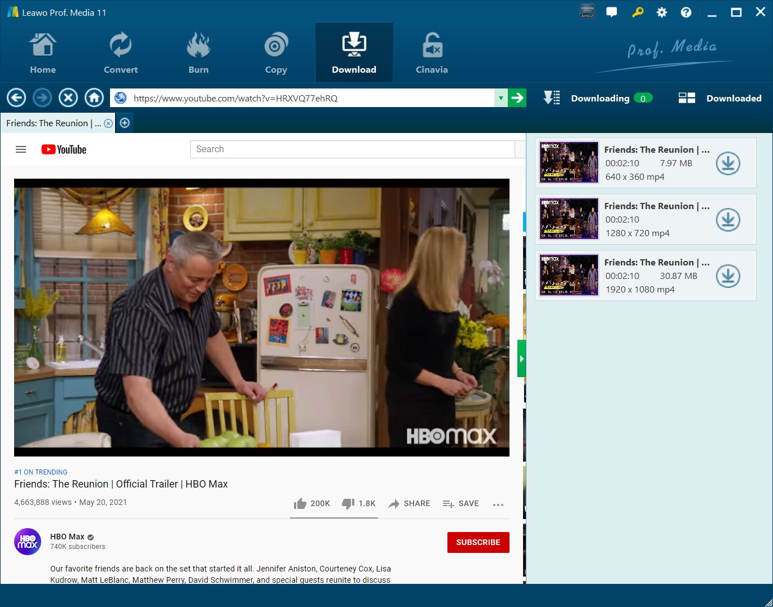
Task: Download the 640 x 360 mp4 video
Action: 728,163
